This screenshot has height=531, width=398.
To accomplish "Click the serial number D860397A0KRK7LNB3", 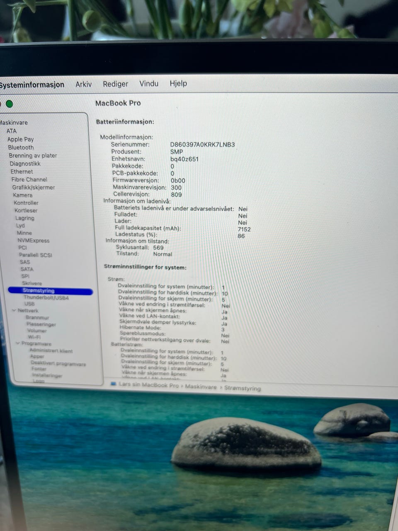I will click(x=202, y=145).
